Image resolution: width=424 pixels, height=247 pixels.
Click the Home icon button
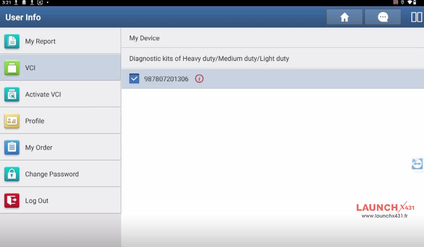tap(344, 17)
